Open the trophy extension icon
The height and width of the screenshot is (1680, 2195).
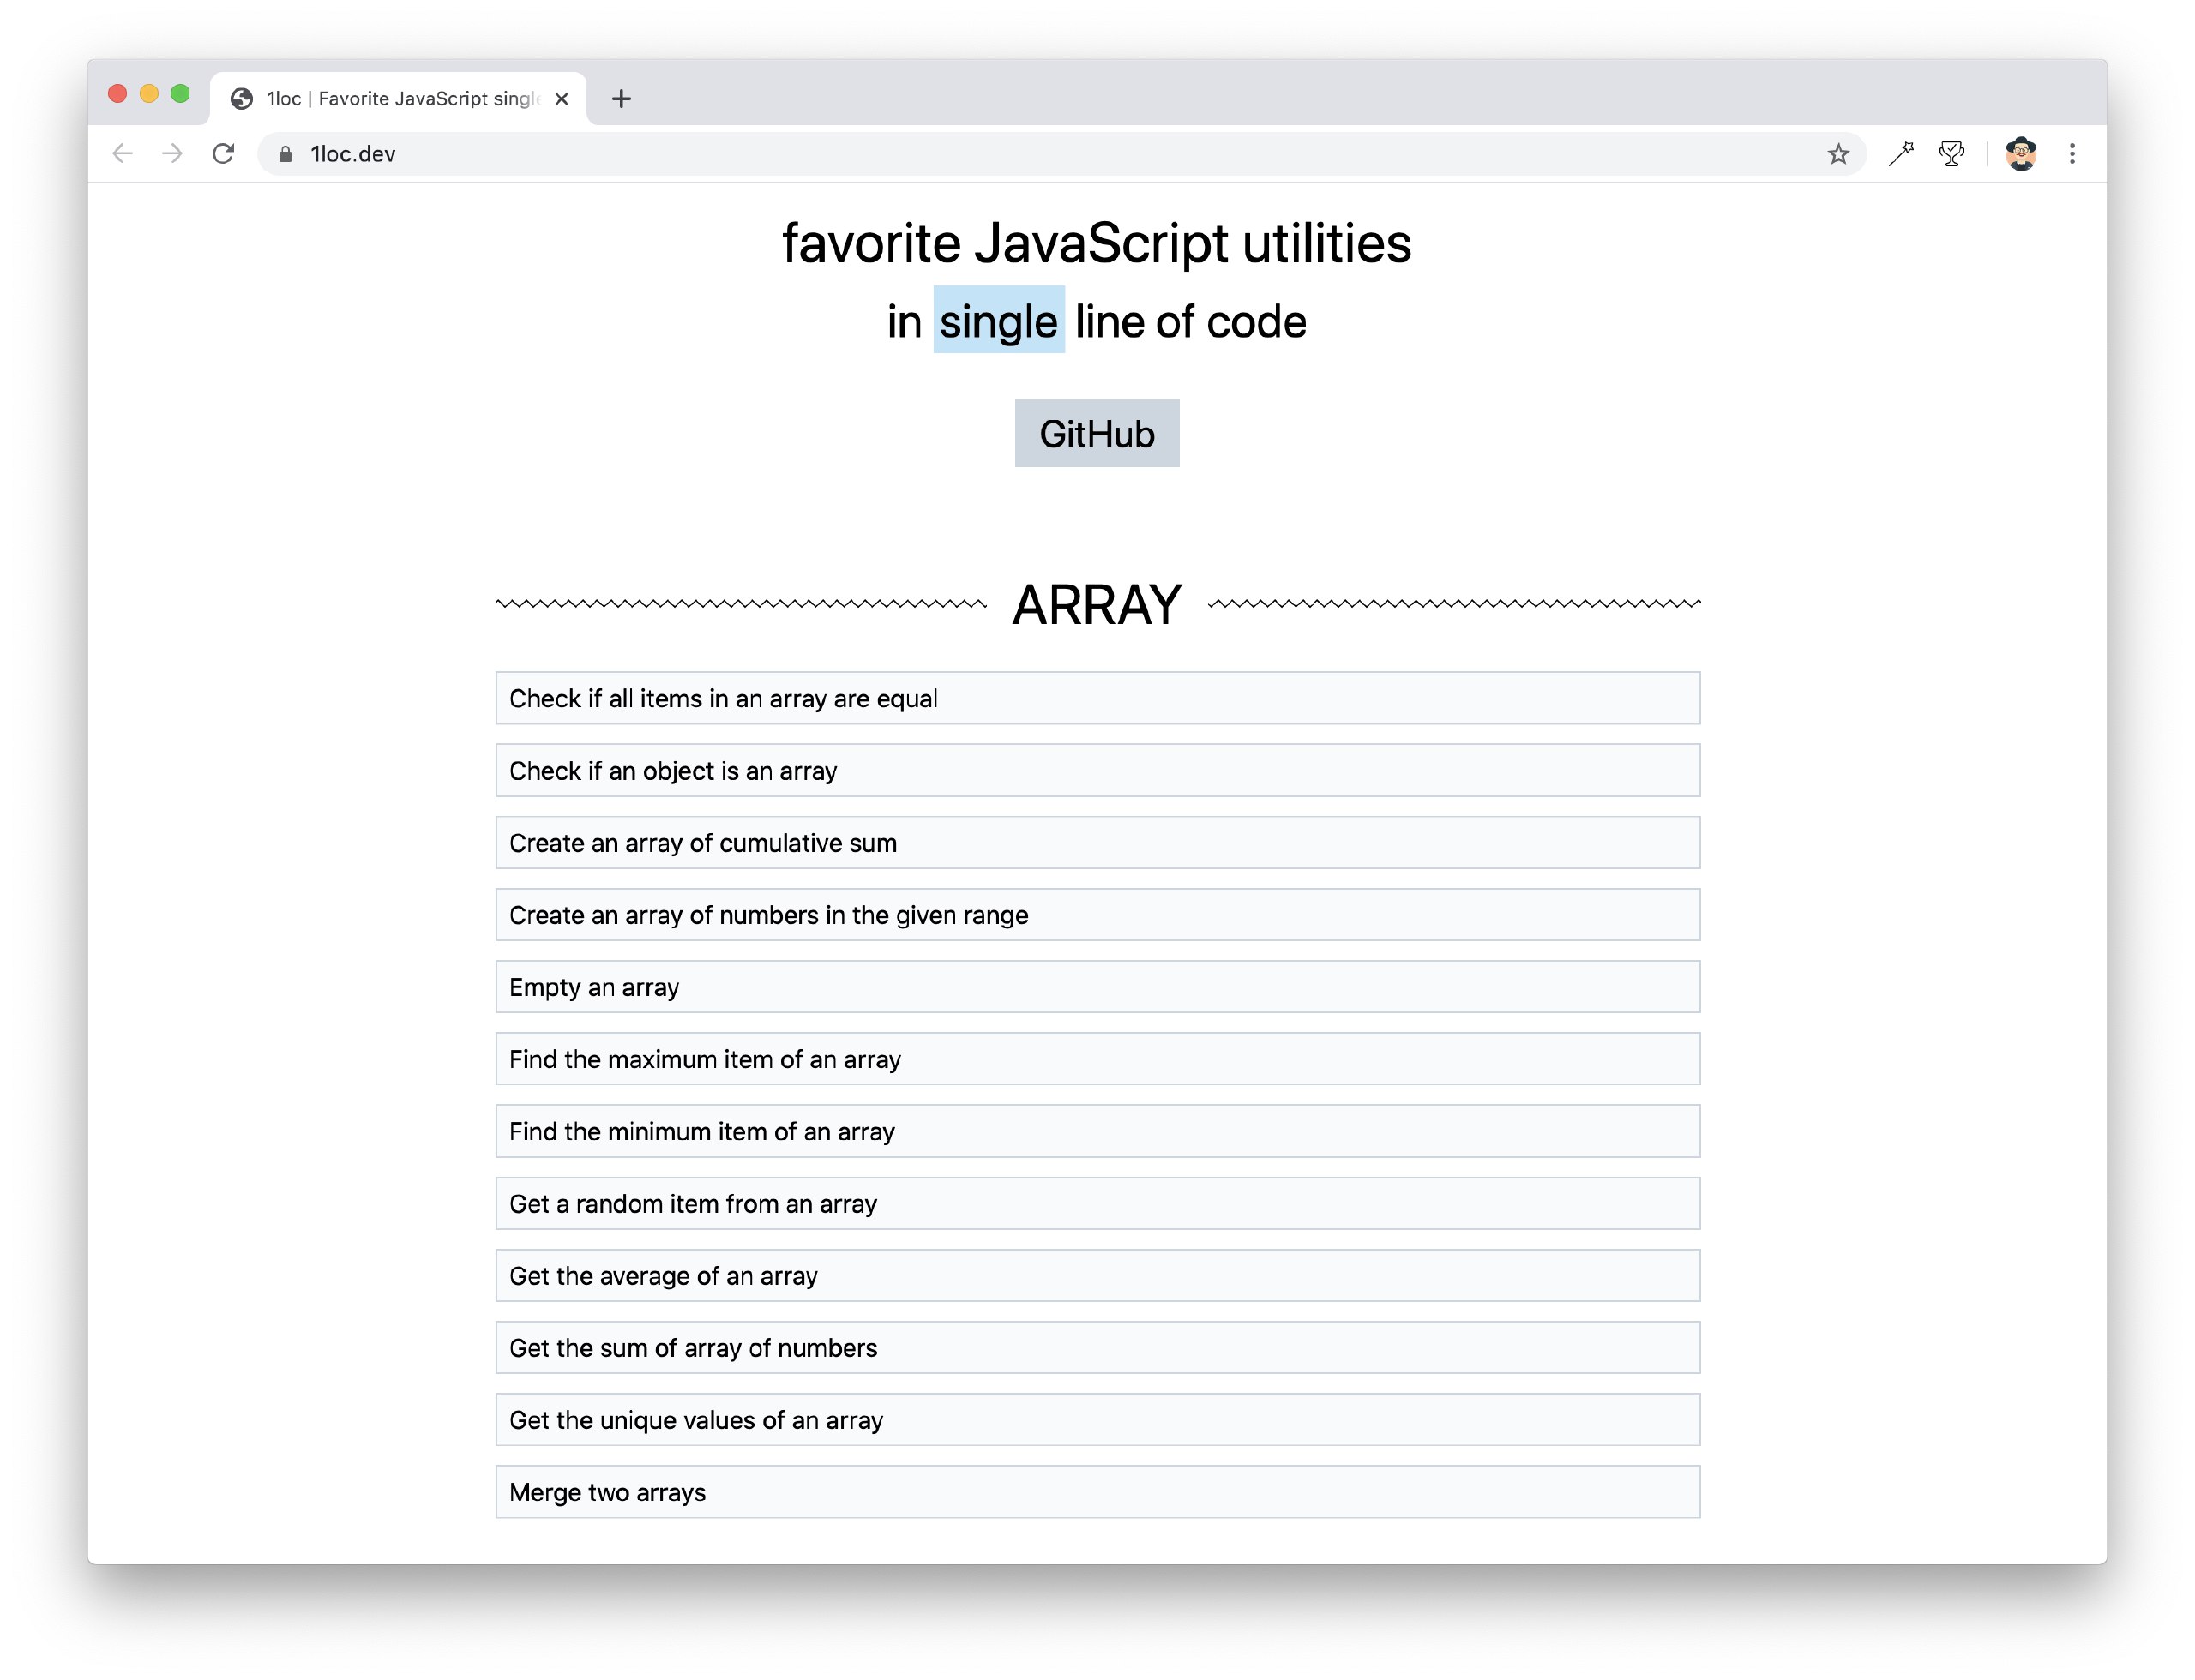point(1951,154)
